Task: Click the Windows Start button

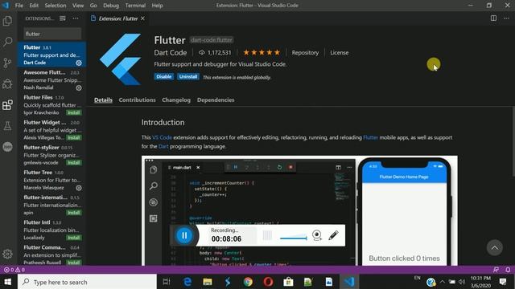Action: click(7, 282)
